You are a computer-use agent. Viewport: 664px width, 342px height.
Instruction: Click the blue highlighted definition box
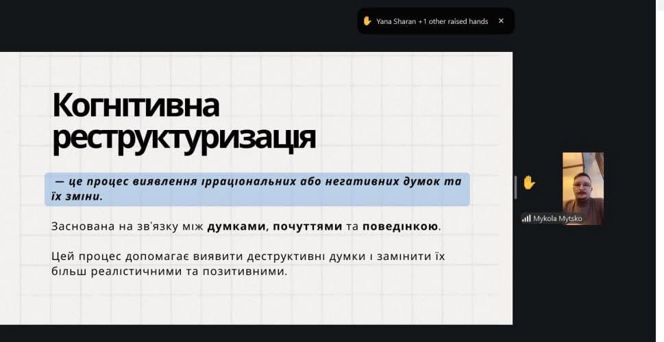click(x=257, y=189)
